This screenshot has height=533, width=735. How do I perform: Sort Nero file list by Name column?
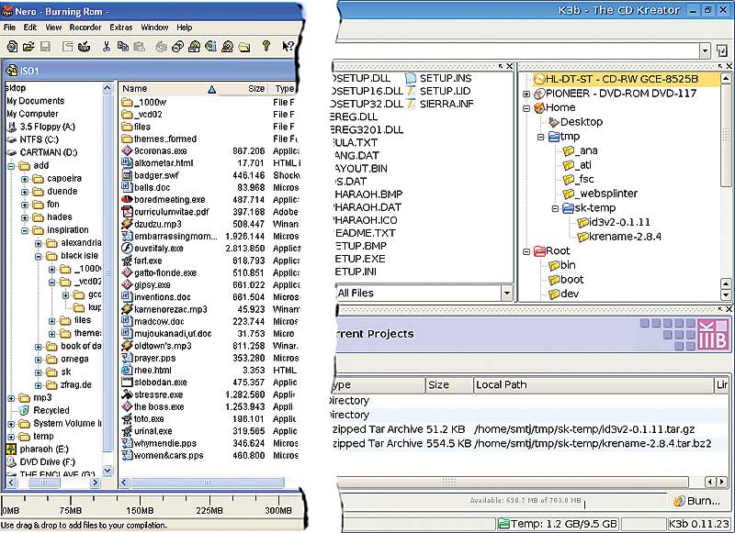tap(169, 89)
